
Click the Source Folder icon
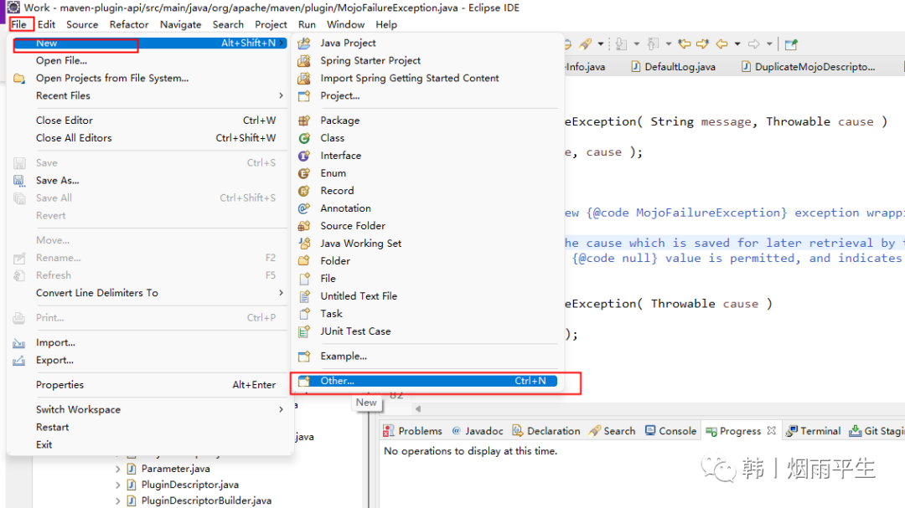[304, 226]
